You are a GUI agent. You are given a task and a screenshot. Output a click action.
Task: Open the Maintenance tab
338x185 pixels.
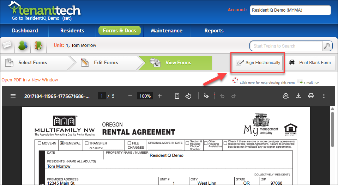tap(167, 31)
